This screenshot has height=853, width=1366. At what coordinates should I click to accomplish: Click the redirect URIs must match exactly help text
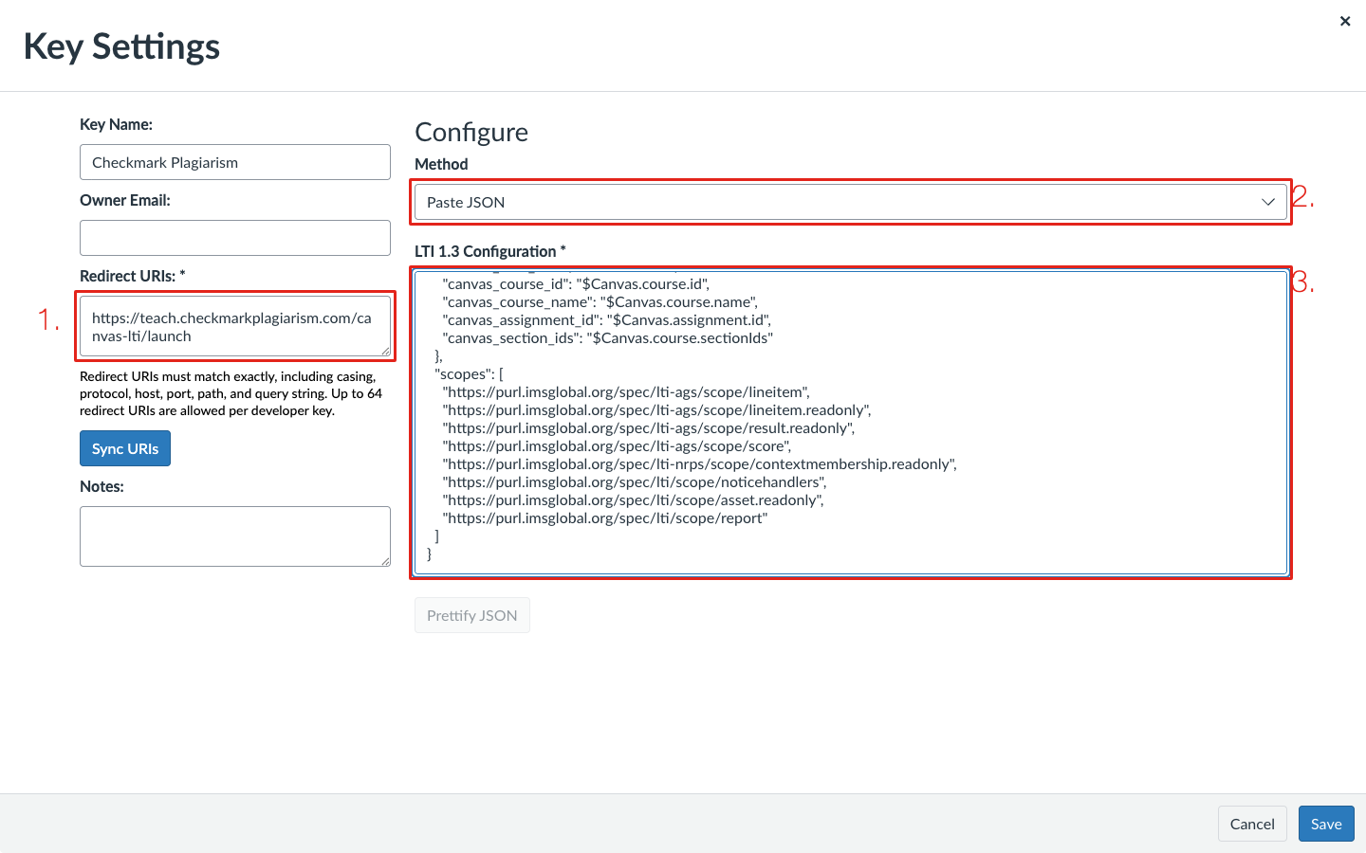[231, 393]
